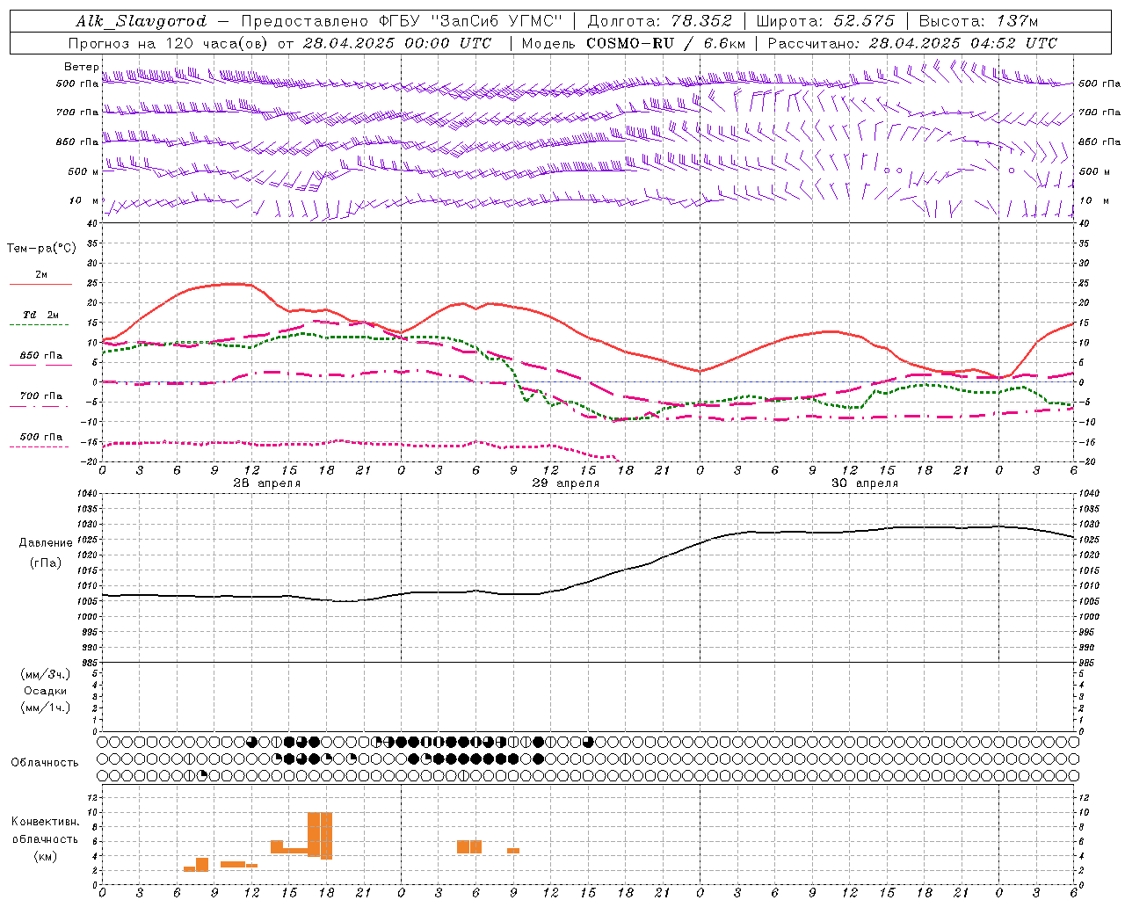
Task: Click the 'Конвективн.' convective cloud label
Action: 45,822
